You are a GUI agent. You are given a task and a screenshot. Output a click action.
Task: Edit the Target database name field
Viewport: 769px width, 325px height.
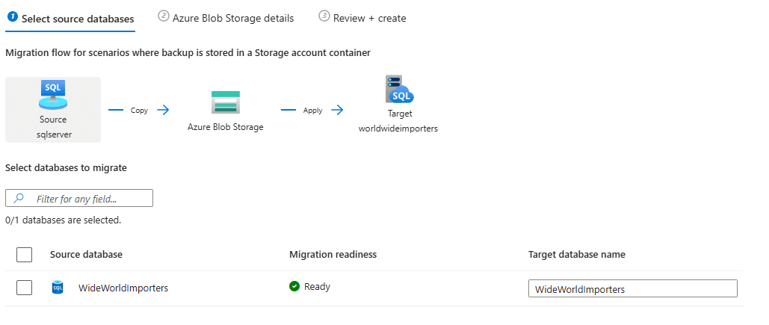click(633, 288)
